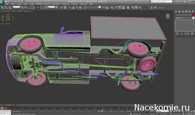Open the 'Selected' key filter dropdown
The height and width of the screenshot is (115, 195).
pyautogui.click(x=162, y=111)
